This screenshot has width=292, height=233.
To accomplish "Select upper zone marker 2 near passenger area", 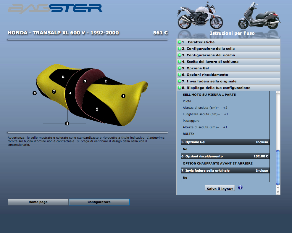I will tap(106, 81).
